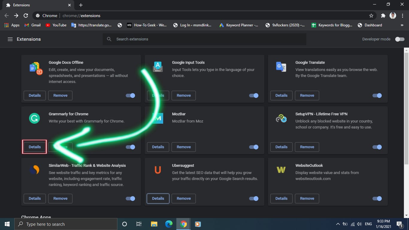The image size is (409, 230).
Task: Disable the MozBar extension
Action: click(x=254, y=147)
